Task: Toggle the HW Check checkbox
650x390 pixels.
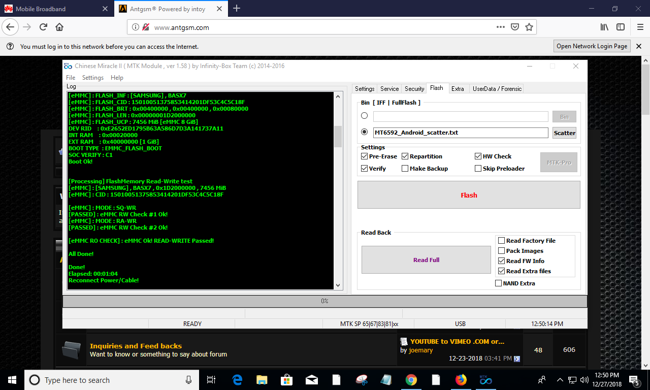Action: pos(478,156)
